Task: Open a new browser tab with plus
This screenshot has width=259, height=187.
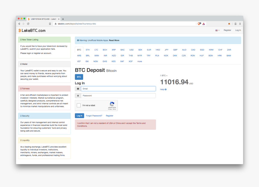Action: pos(63,19)
